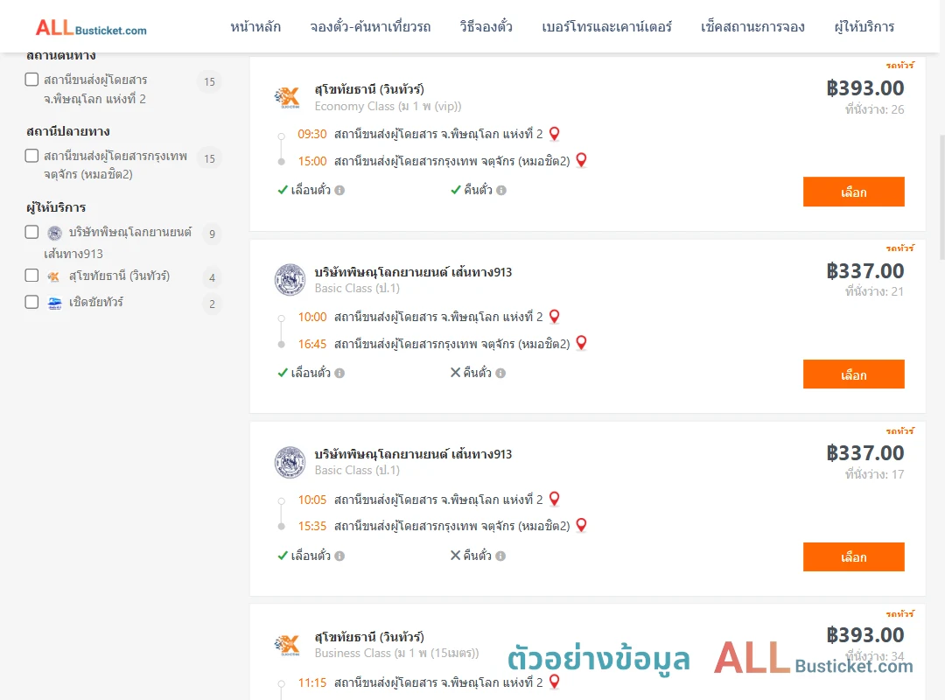The image size is (945, 700).
Task: Tick destination หมอชิต2 station checkbox
Action: [x=32, y=156]
